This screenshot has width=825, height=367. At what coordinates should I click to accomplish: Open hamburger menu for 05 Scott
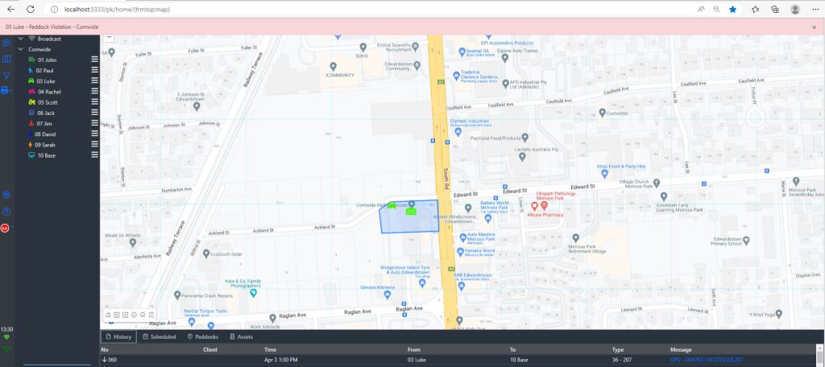[94, 102]
